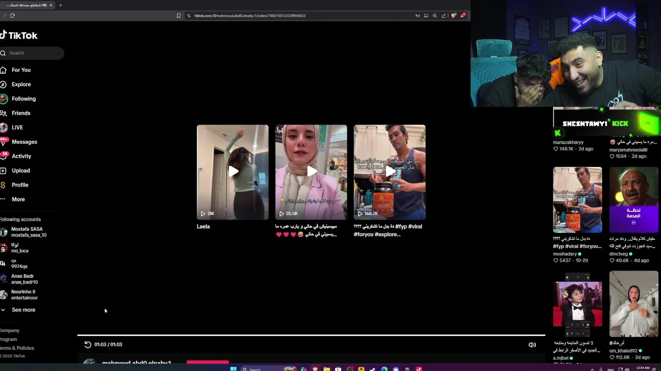Open Discord from the taskbar
The image size is (661, 371).
point(396,369)
